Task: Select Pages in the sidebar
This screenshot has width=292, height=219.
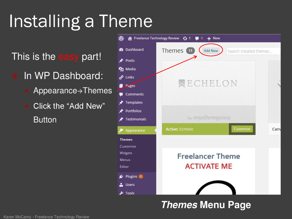Action: [x=130, y=86]
